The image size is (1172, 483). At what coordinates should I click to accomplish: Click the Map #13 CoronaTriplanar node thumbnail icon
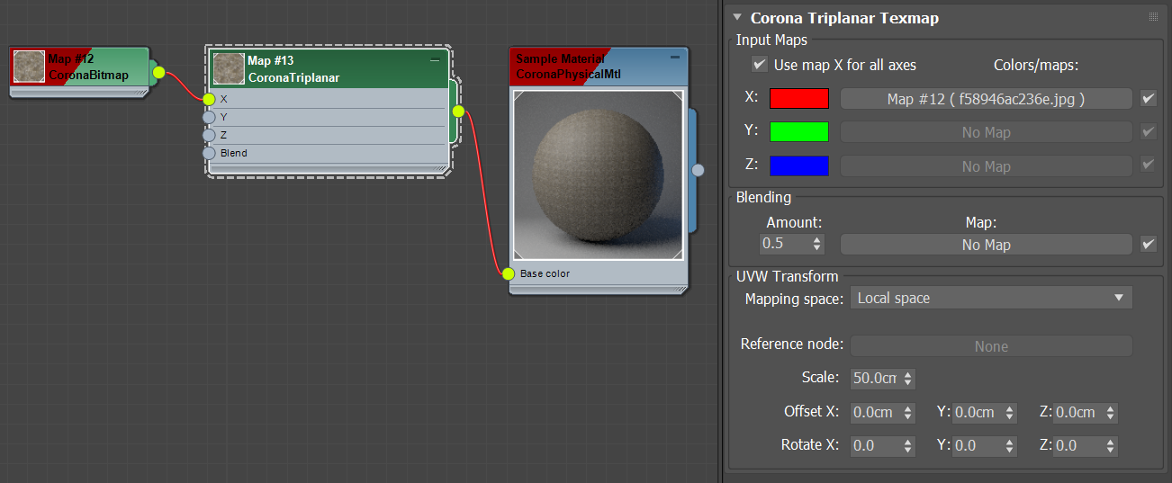click(229, 68)
